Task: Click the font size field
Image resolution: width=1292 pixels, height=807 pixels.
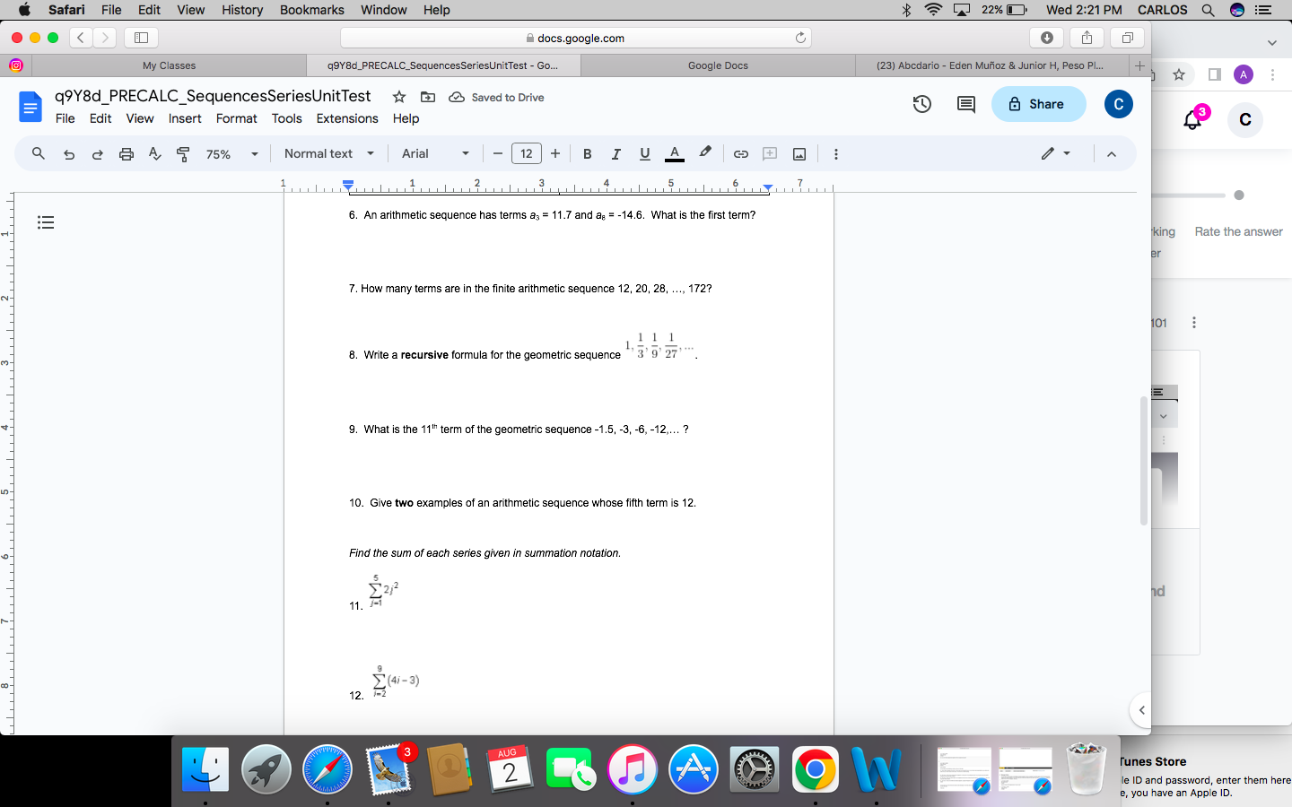Action: (527, 153)
